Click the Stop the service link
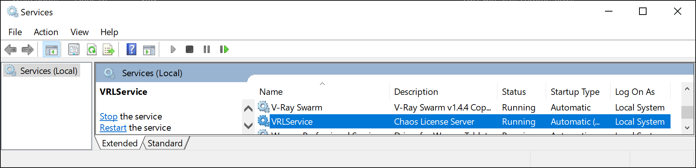This screenshot has height=168, width=696. [x=109, y=116]
